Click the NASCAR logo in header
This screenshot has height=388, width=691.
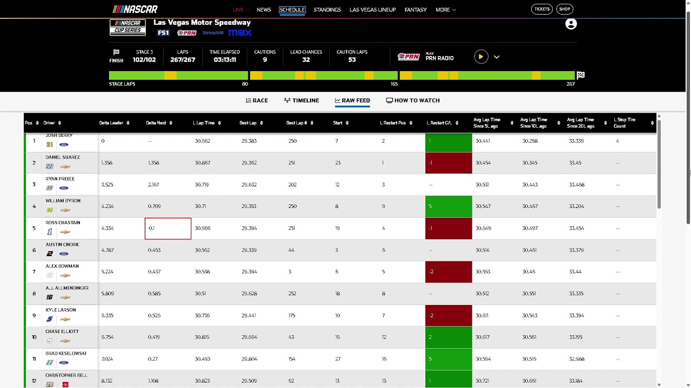tap(135, 9)
